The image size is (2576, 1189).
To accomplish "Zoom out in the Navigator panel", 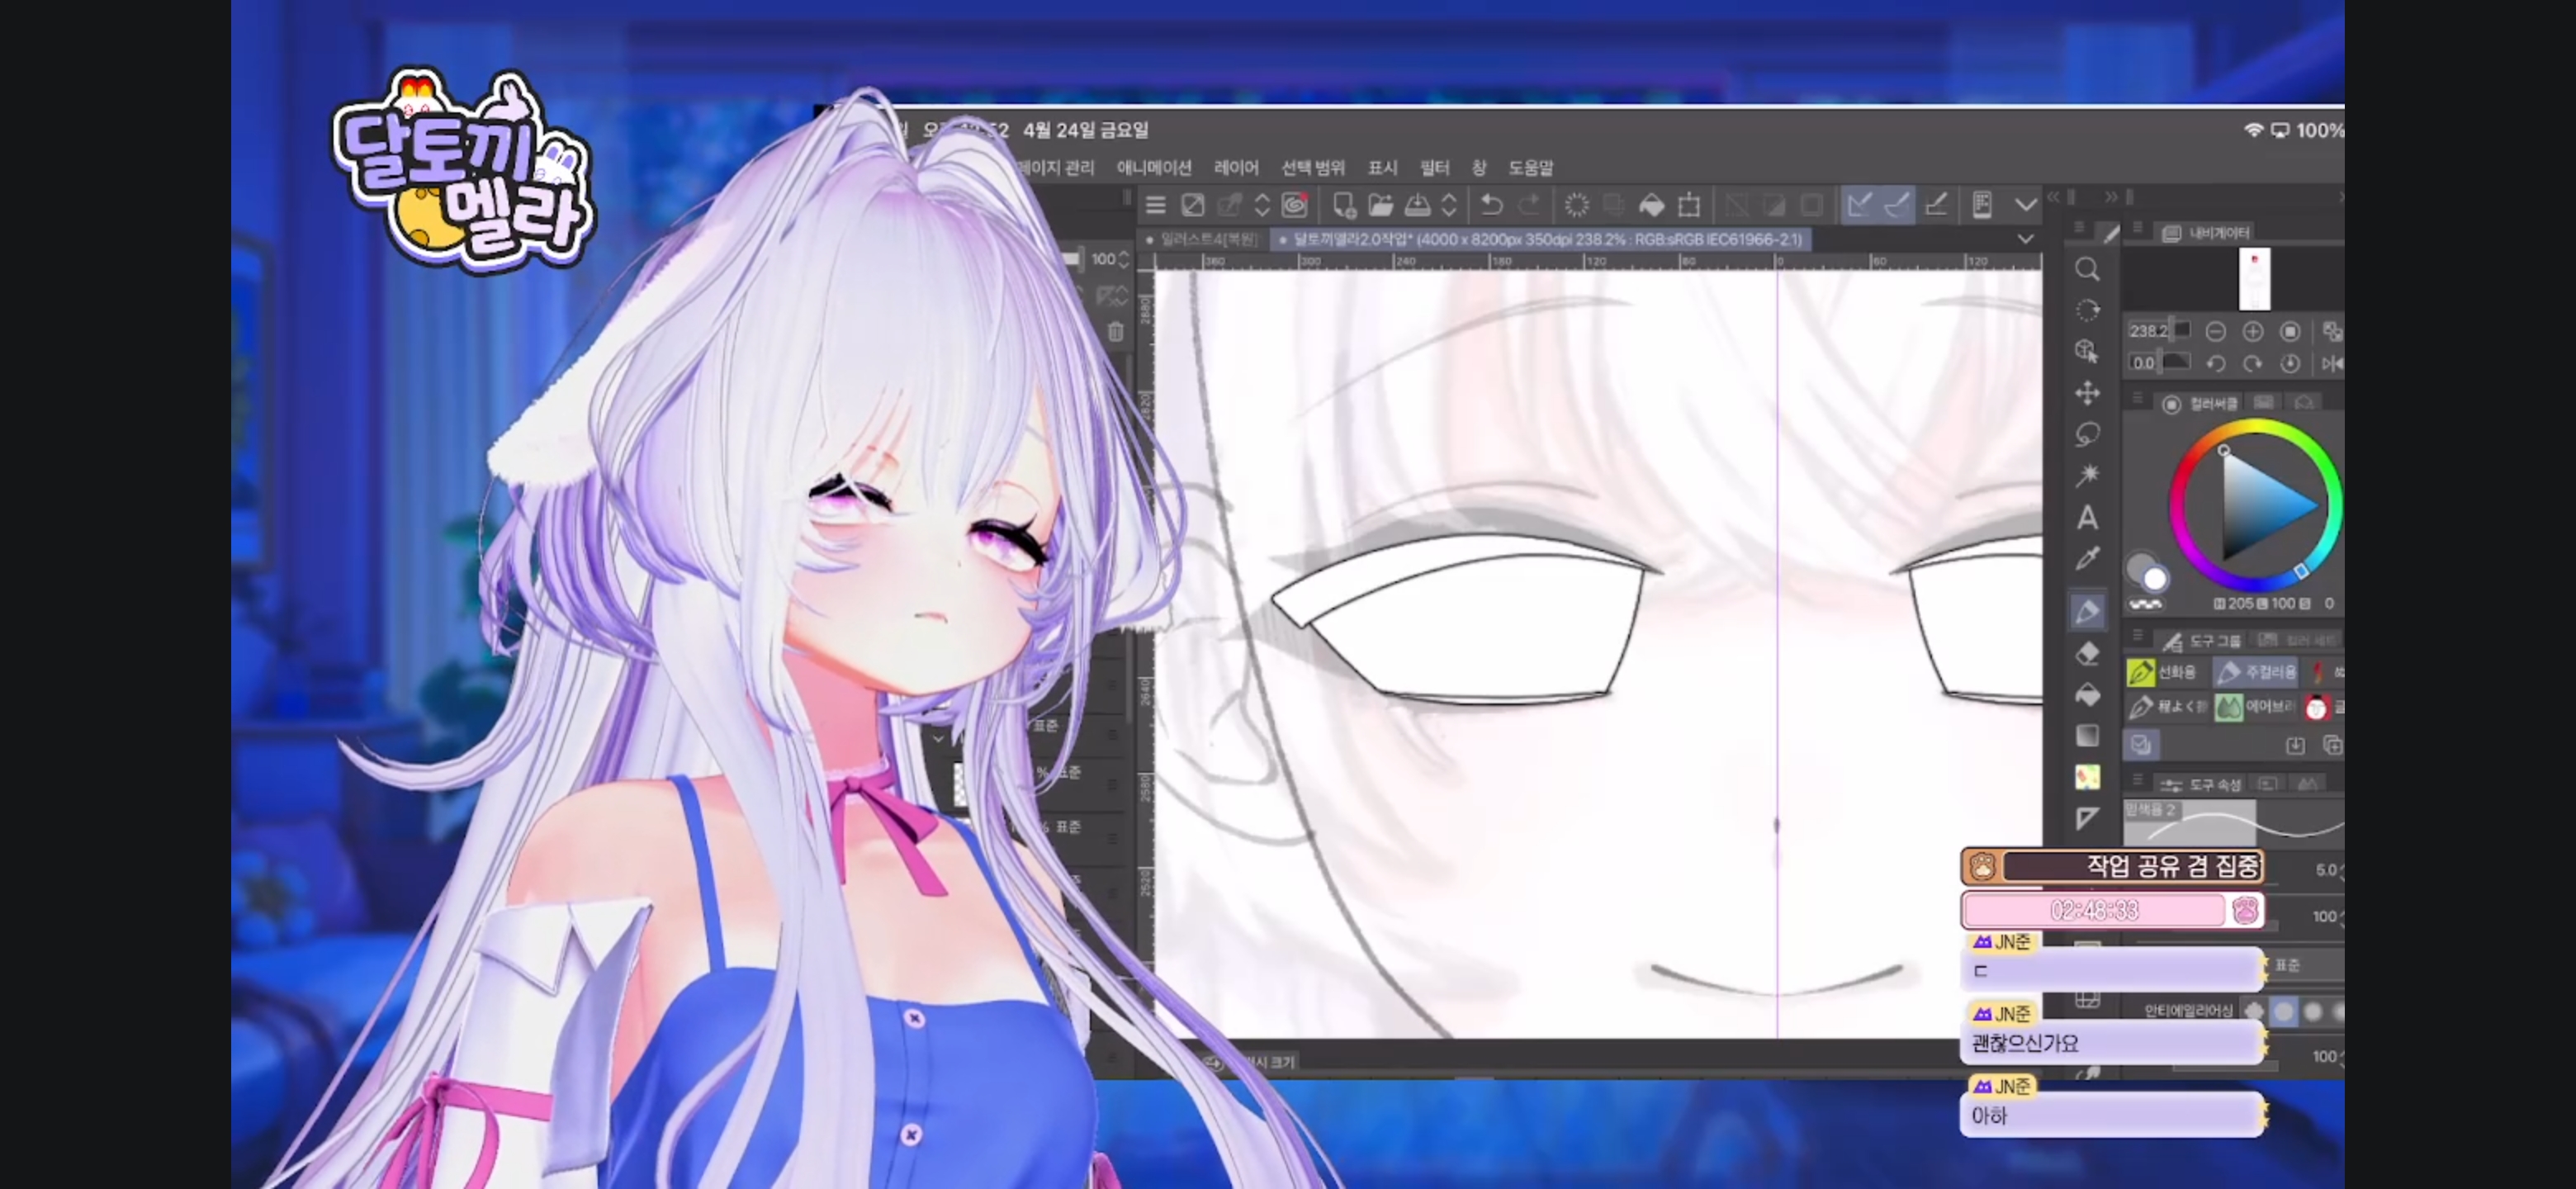I will tap(2216, 331).
